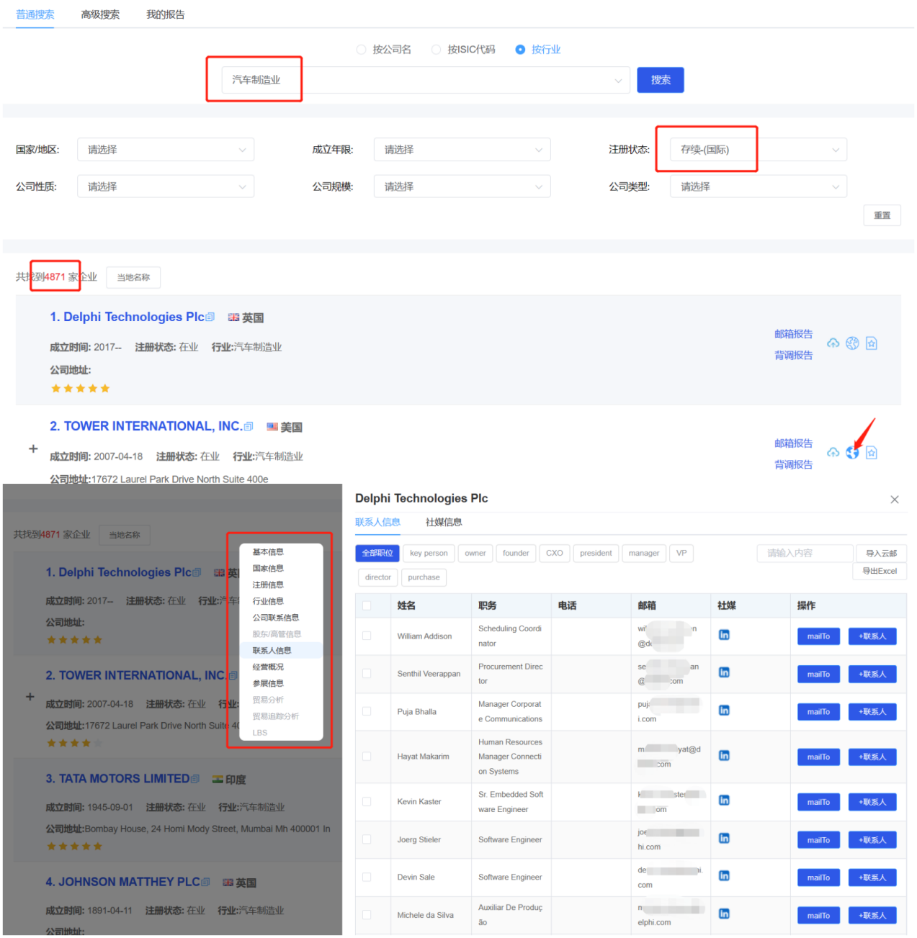This screenshot has height=938, width=917.
Task: Copy Delphi Technologies Plc name in top list
Action: tap(210, 317)
